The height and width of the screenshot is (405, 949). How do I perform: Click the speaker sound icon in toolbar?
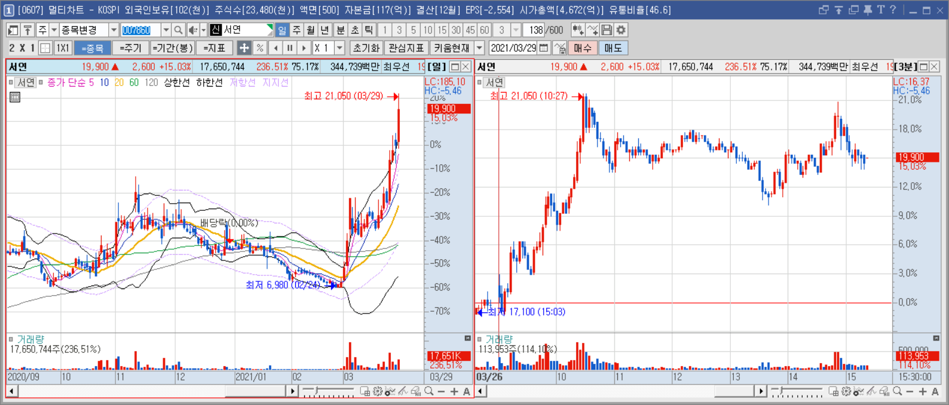click(x=192, y=30)
